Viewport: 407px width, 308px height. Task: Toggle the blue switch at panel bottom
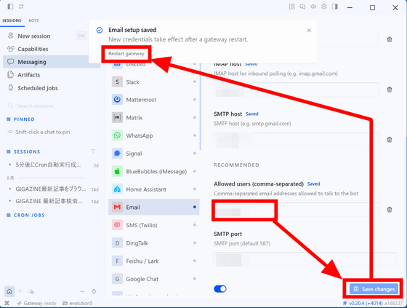click(x=220, y=289)
